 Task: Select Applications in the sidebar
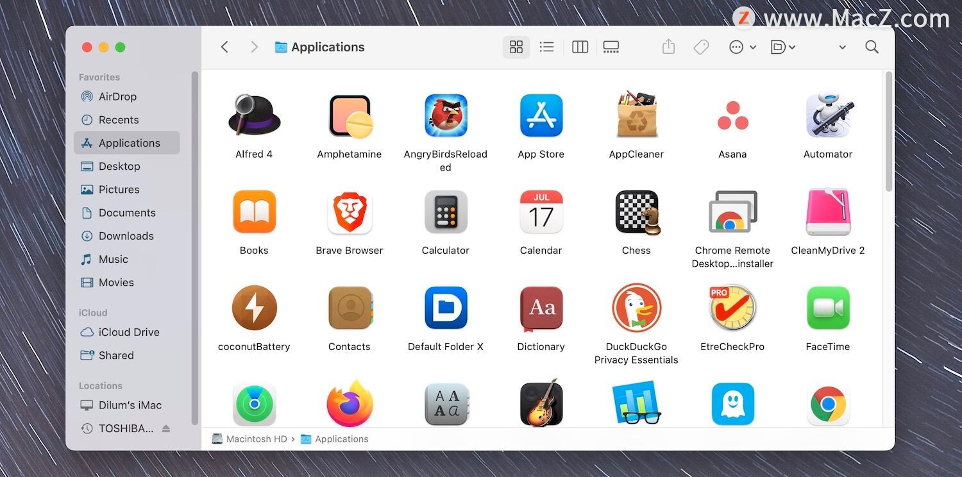click(127, 143)
